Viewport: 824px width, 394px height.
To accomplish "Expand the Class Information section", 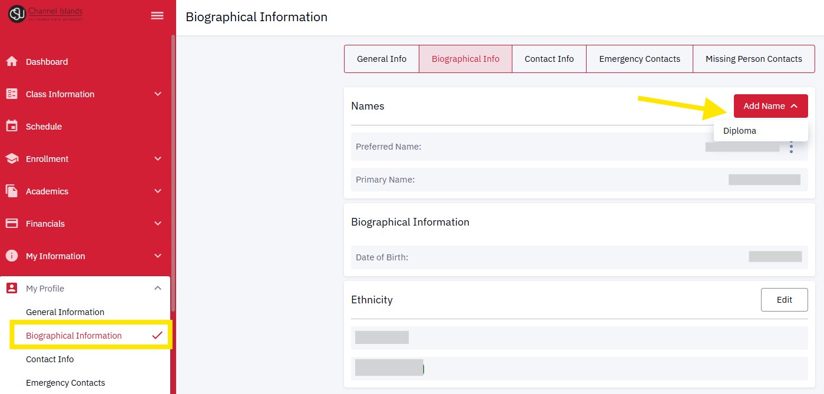I will coord(157,94).
